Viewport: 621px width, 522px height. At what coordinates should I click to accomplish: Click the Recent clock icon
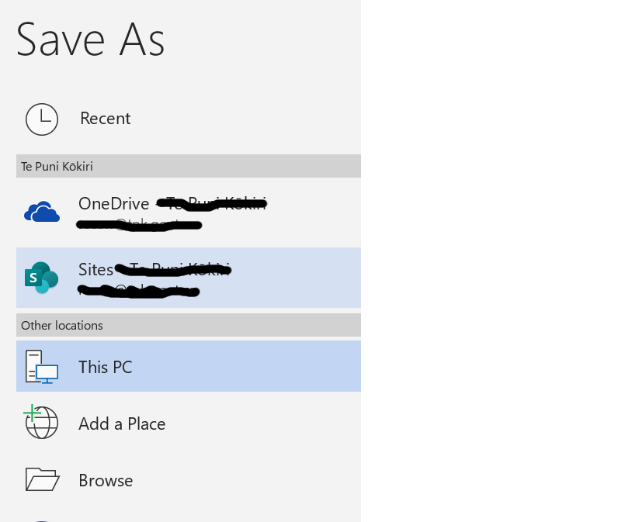42,119
